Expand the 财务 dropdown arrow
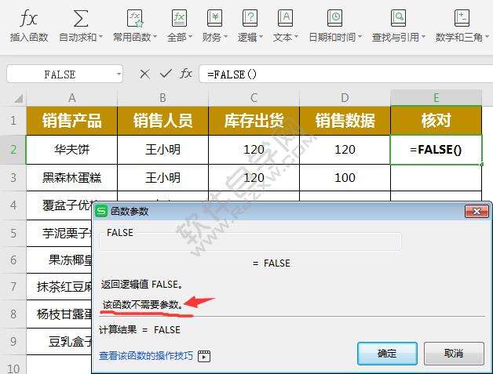 coord(225,37)
